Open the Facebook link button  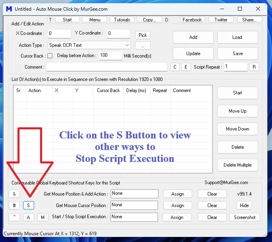[x=192, y=19]
